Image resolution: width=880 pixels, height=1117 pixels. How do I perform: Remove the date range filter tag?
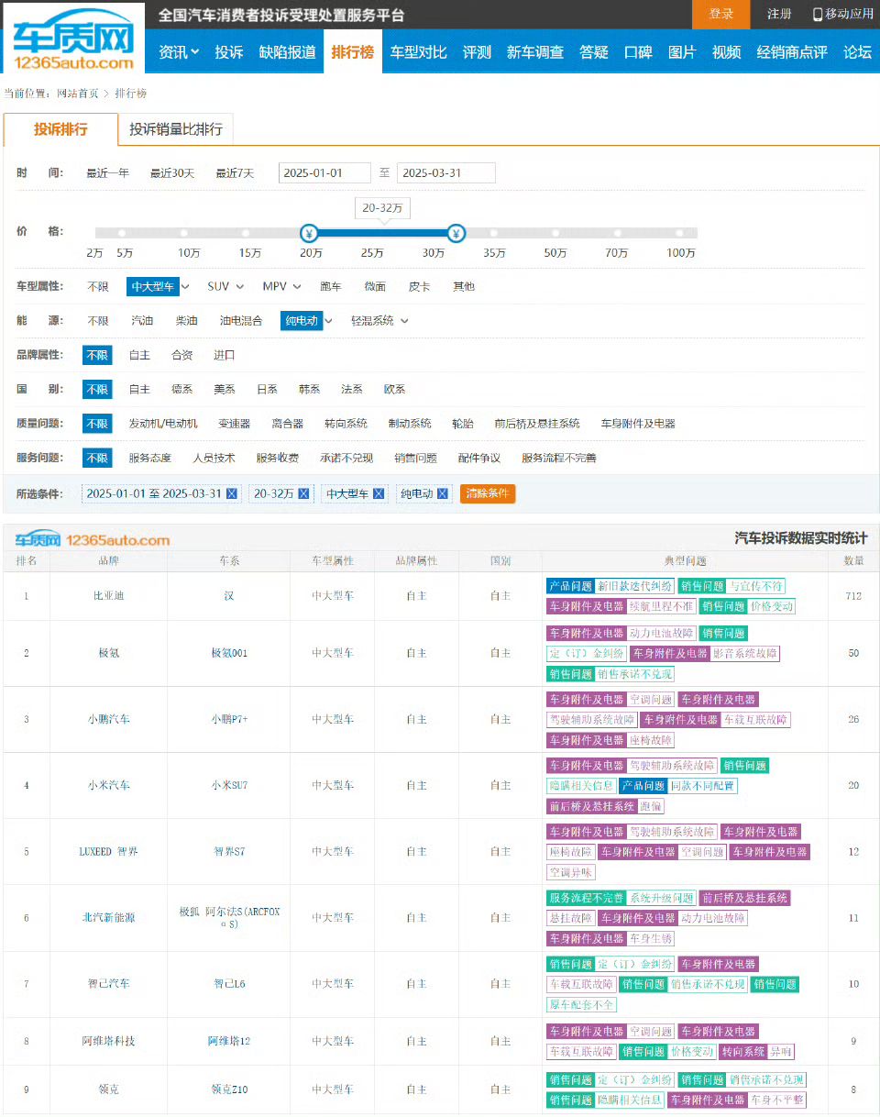pos(232,493)
